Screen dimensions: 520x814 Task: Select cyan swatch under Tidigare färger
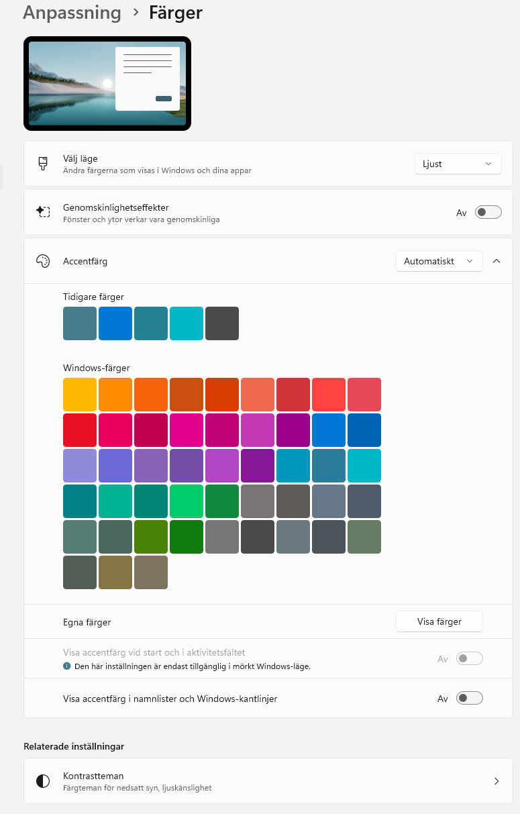187,323
